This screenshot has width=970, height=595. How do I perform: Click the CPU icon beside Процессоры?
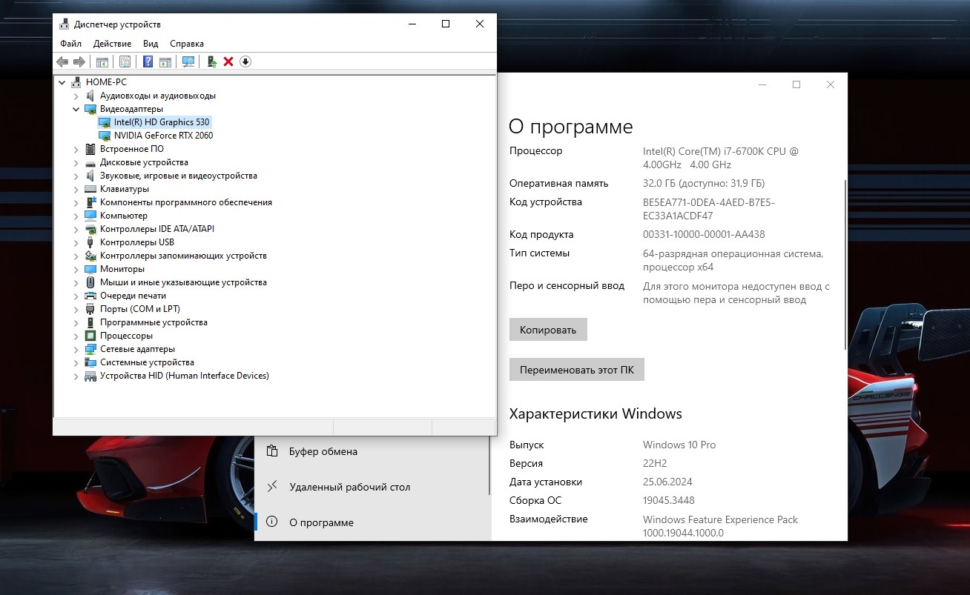tap(90, 336)
